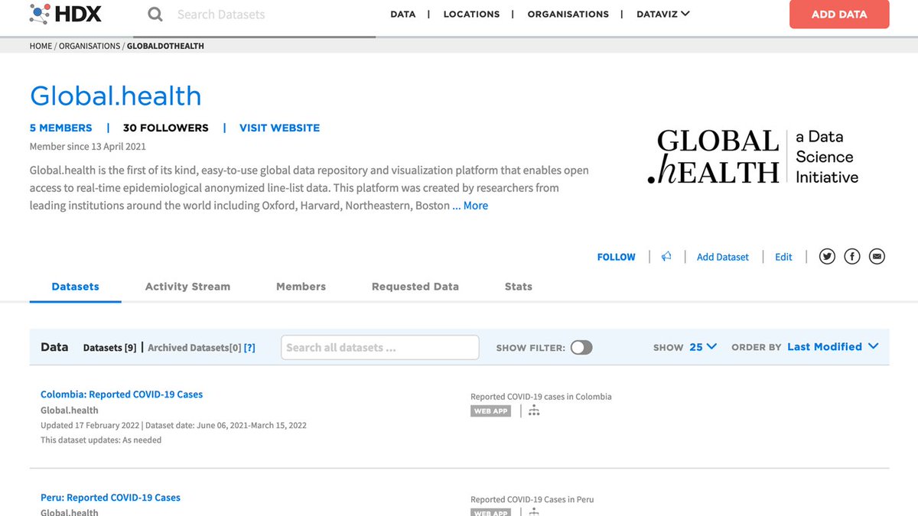Switch to the Requested Data tab
The width and height of the screenshot is (918, 516).
(x=415, y=287)
